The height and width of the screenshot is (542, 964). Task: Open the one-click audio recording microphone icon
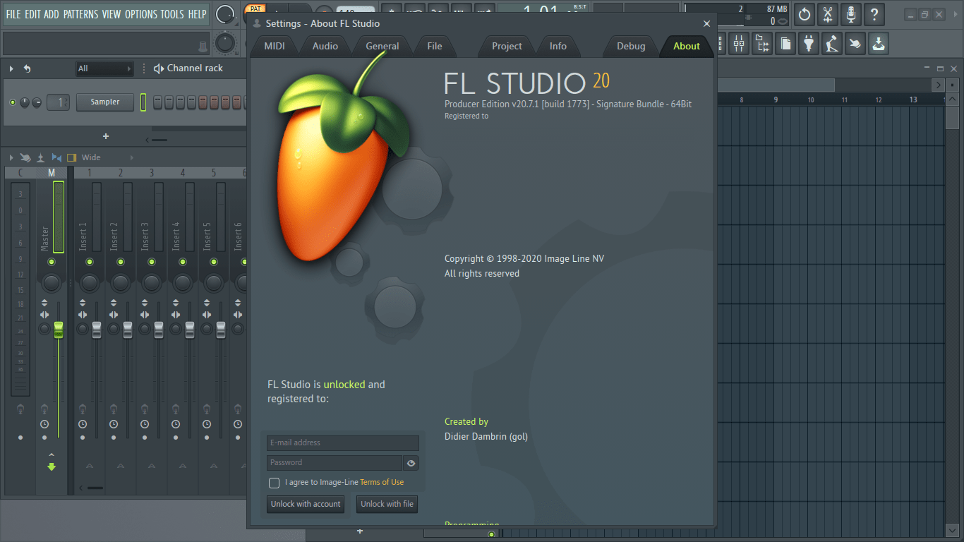[850, 13]
